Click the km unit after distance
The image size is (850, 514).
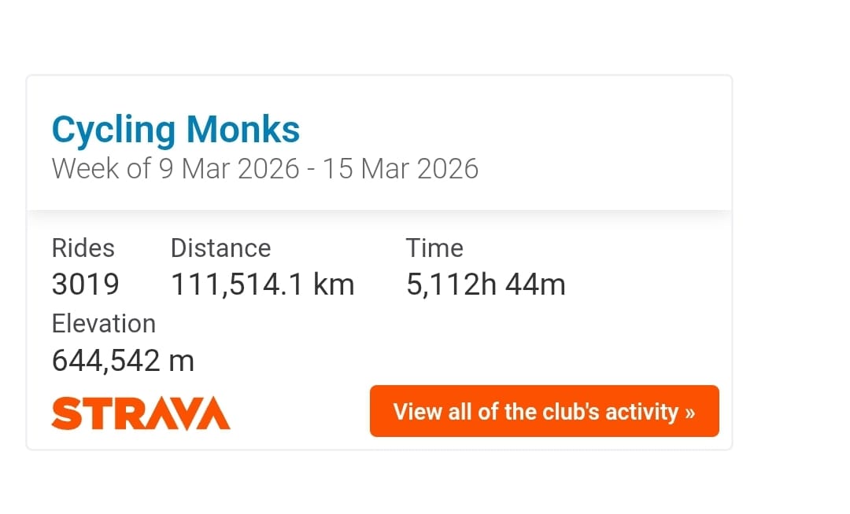[334, 285]
